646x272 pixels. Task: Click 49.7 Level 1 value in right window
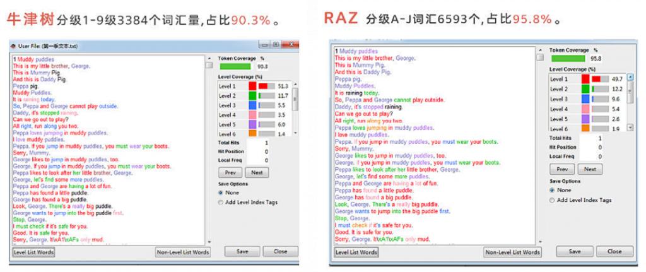click(x=617, y=79)
